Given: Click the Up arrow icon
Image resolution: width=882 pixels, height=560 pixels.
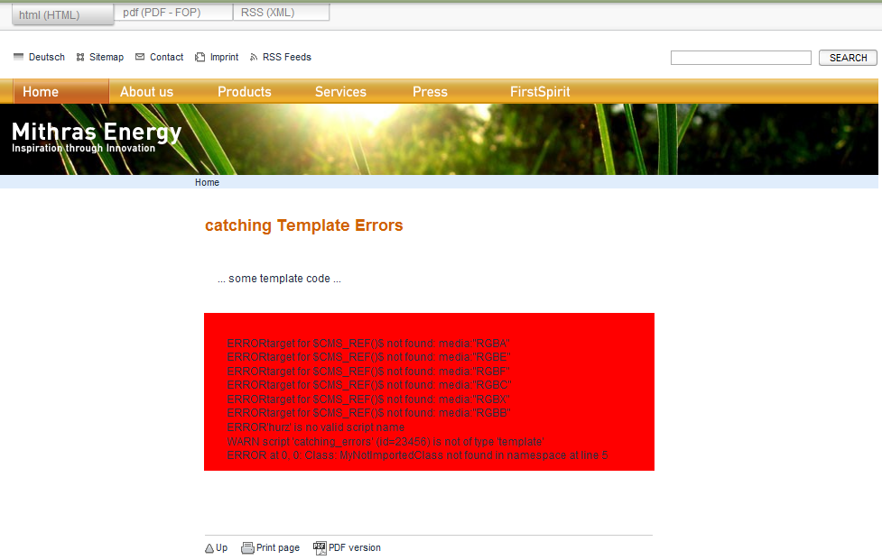Looking at the screenshot, I should coord(209,548).
